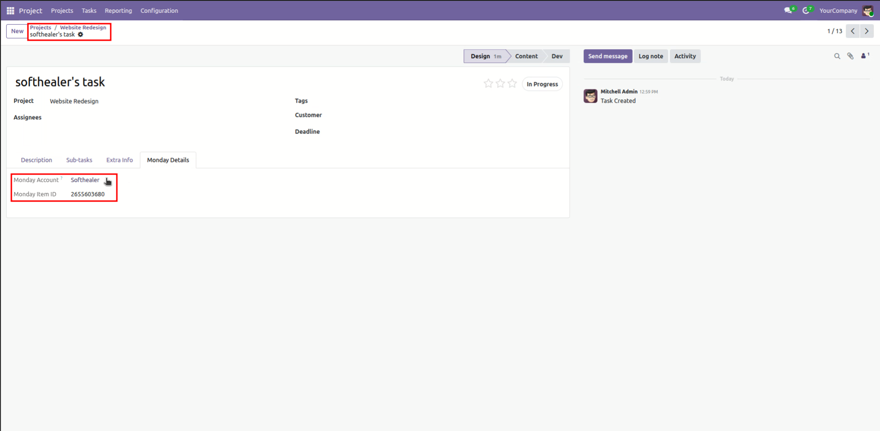Go to next record arrow
Screen dimensions: 880x431
tap(867, 31)
